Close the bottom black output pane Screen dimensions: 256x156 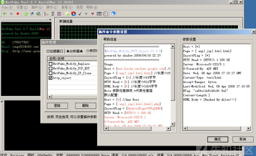tap(2, 102)
